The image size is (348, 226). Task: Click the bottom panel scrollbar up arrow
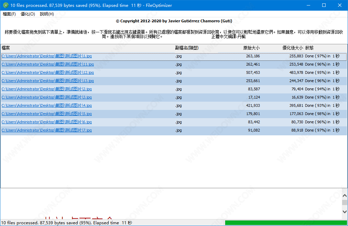coord(345,195)
